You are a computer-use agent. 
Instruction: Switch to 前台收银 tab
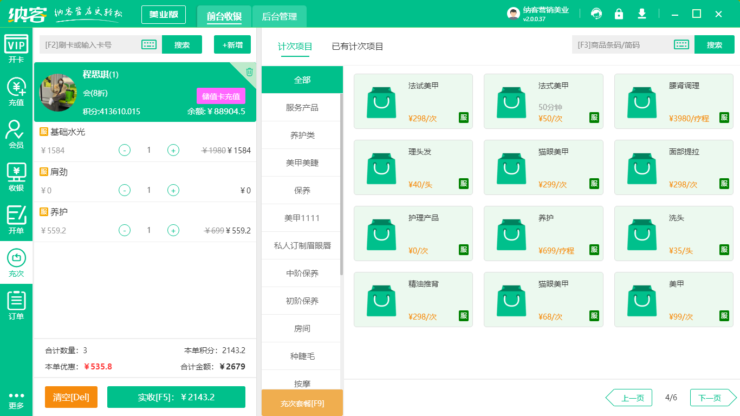coord(224,16)
